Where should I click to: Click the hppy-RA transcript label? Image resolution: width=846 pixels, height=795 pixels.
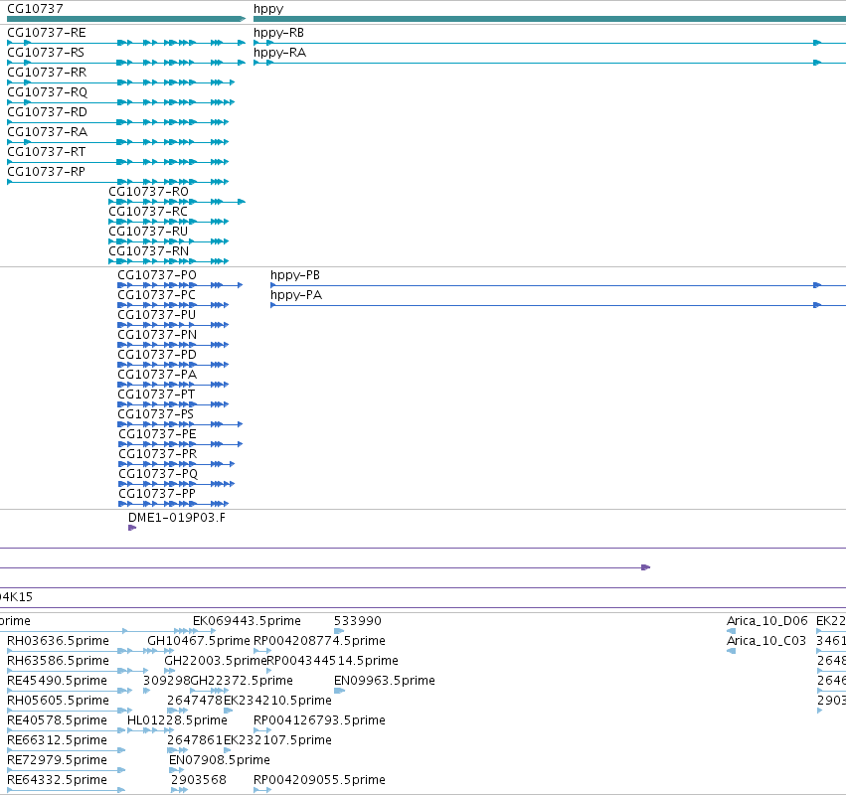coord(279,53)
